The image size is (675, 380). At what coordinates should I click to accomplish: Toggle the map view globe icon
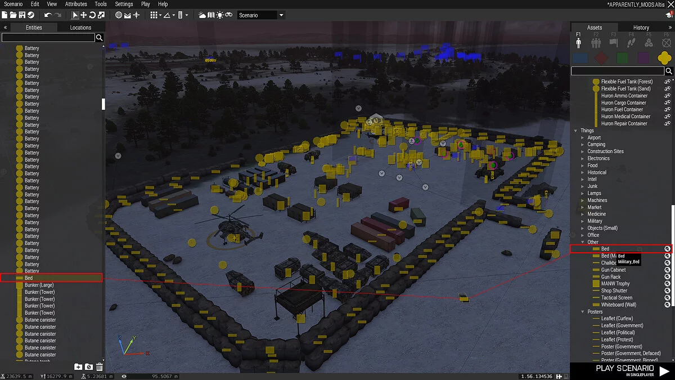(119, 15)
